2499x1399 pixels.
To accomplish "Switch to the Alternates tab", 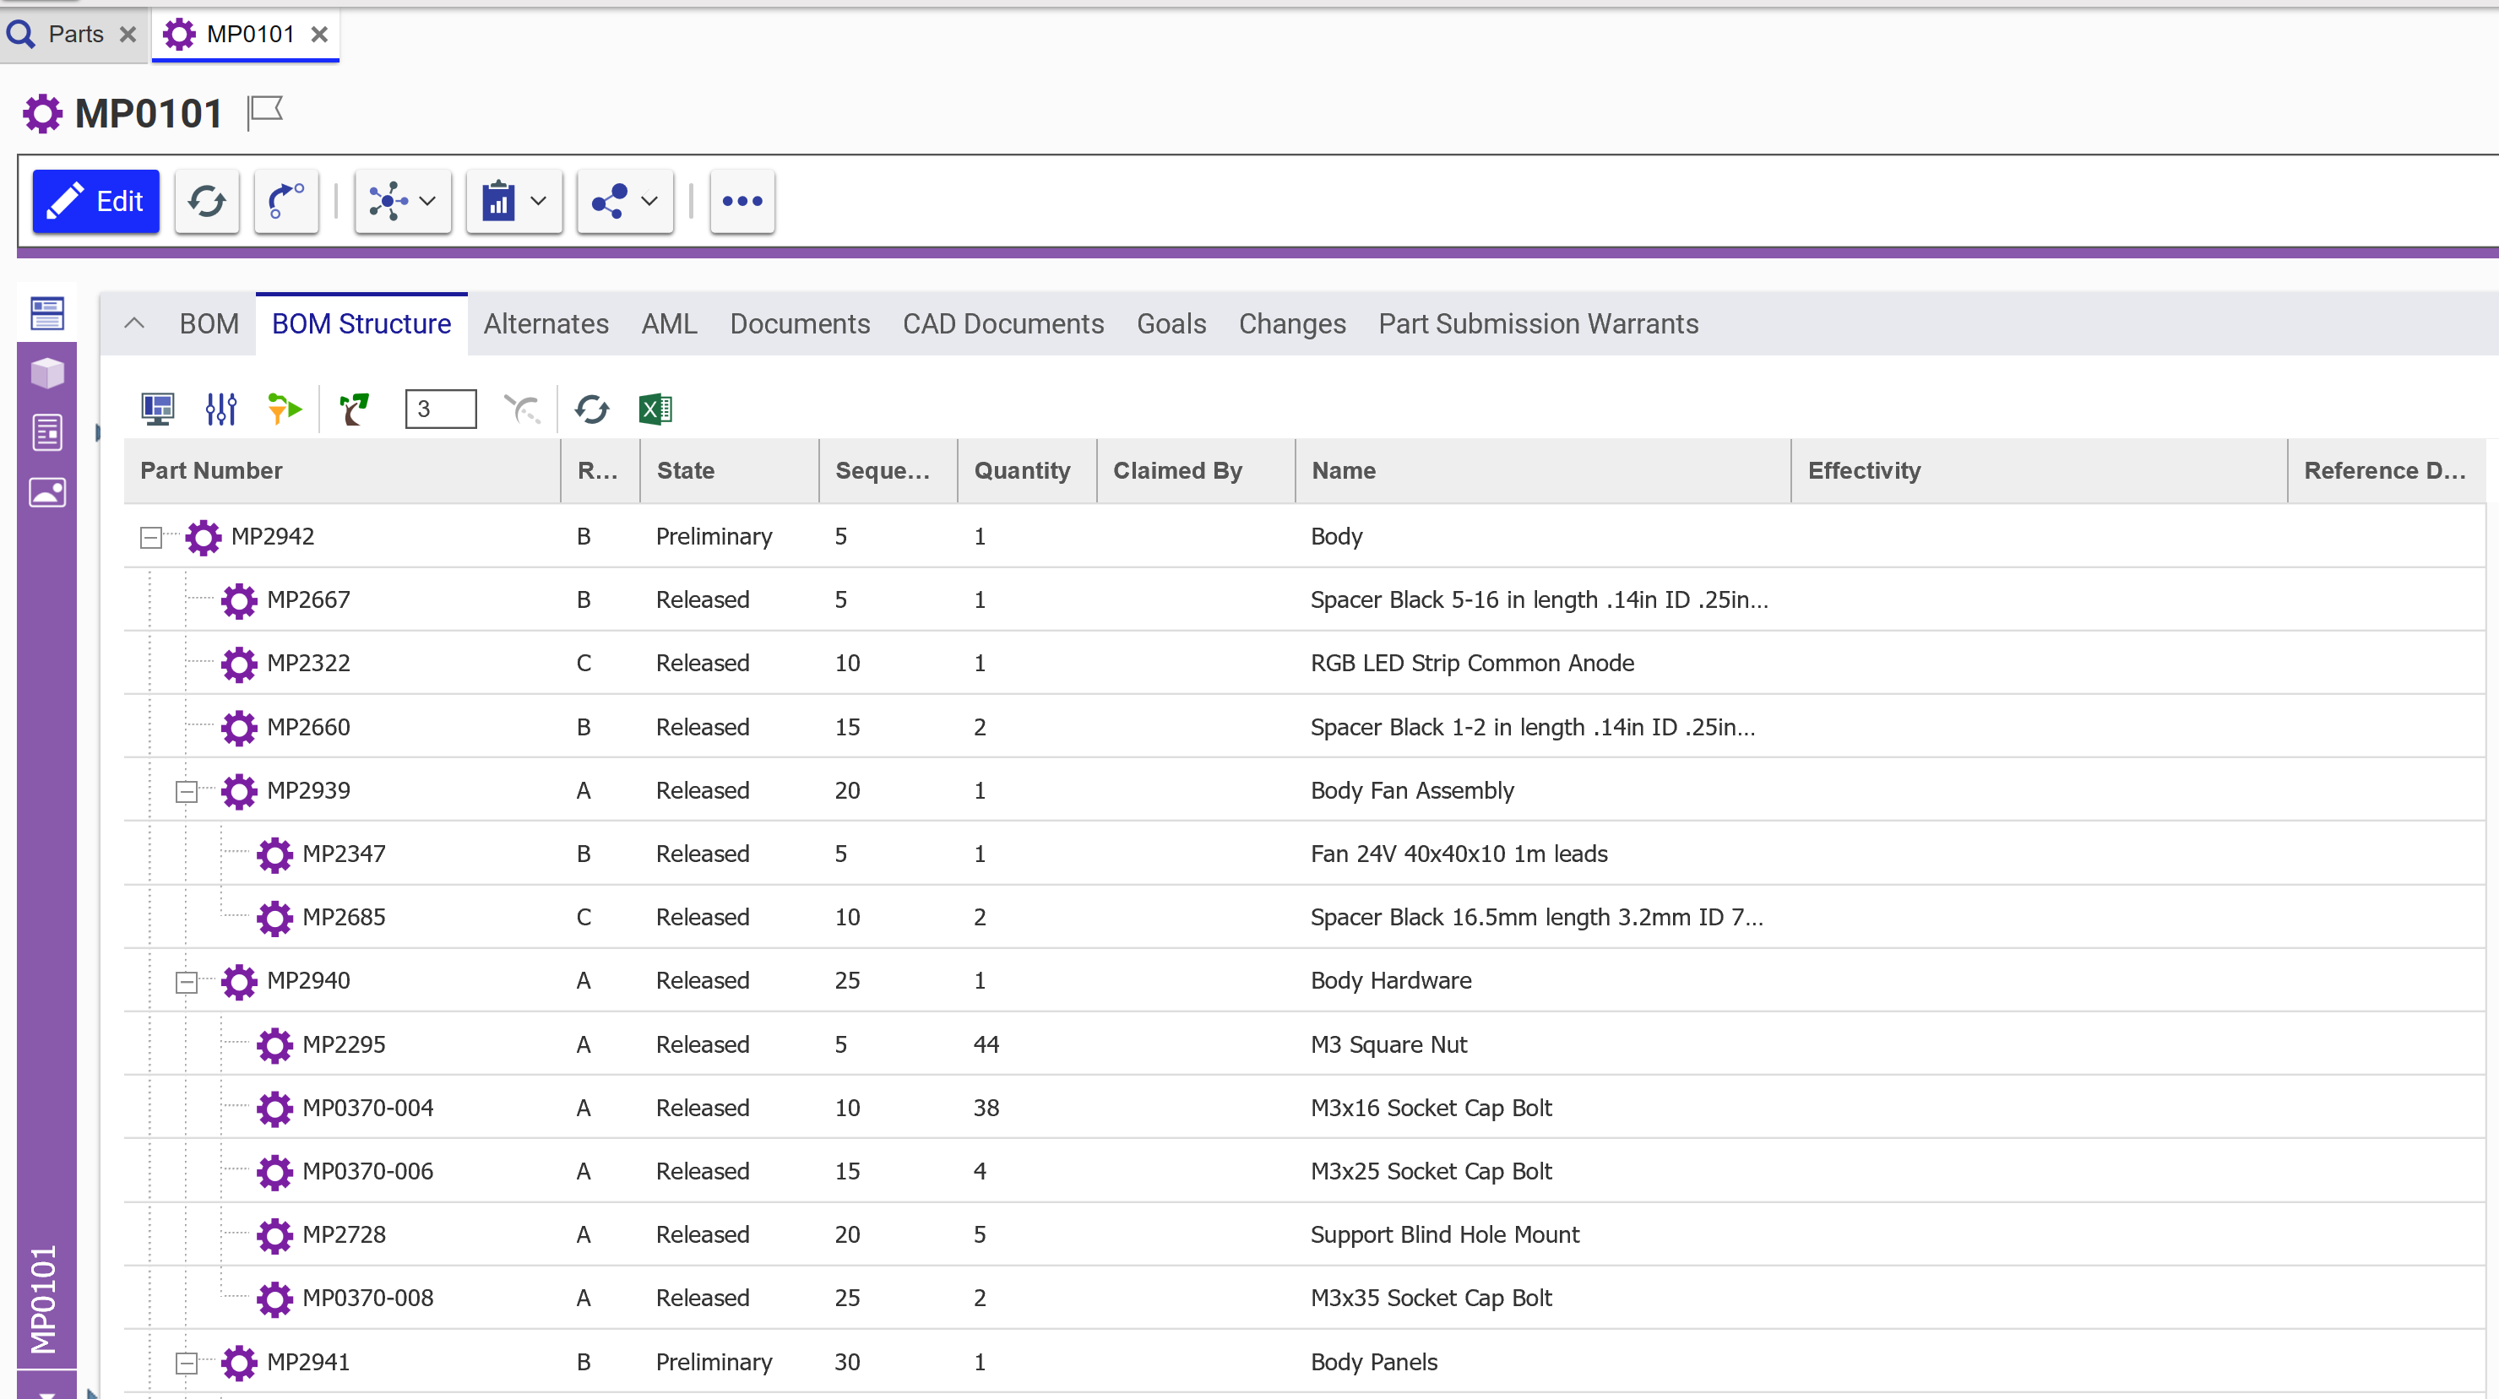I will (546, 324).
